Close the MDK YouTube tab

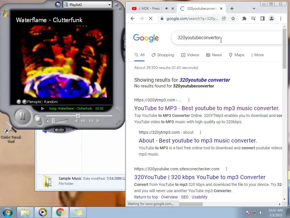172,9
